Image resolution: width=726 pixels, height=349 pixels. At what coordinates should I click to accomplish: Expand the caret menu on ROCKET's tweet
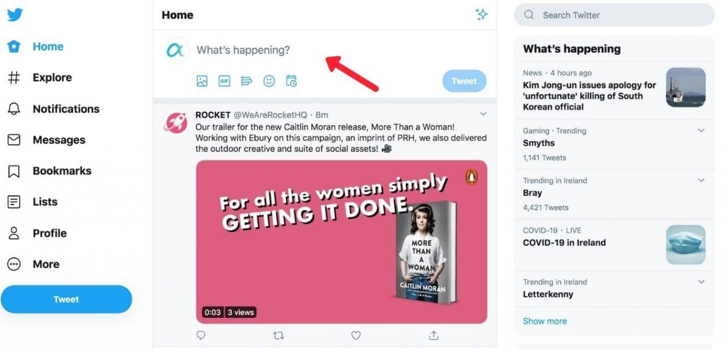pyautogui.click(x=483, y=113)
